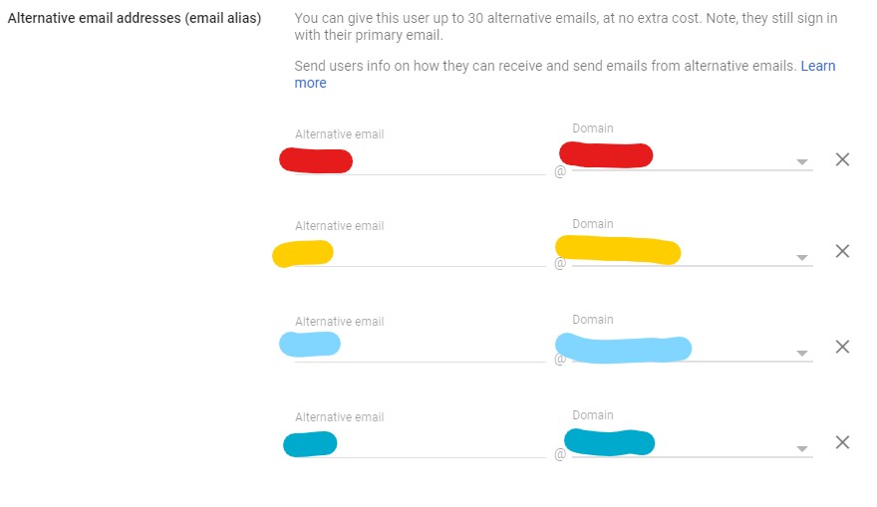Delete the second alias row marked in yellow
This screenshot has width=877, height=507.
tap(842, 251)
